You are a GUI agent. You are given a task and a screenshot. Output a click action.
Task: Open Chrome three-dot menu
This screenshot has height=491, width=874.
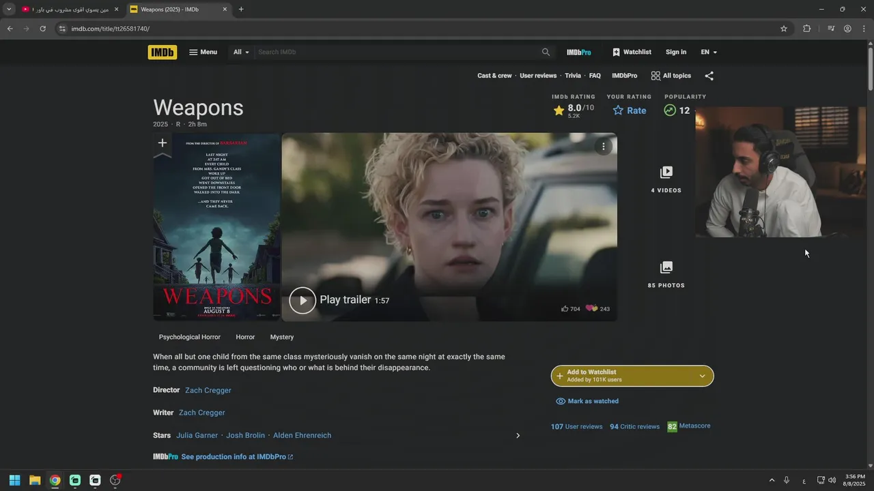[x=864, y=29]
